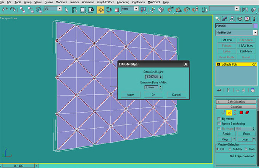Select the Edge sub-object level icon

(229, 113)
